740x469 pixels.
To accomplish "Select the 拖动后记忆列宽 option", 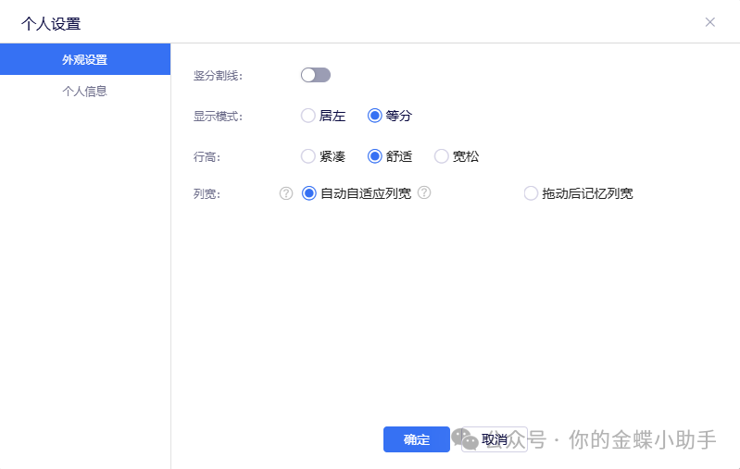I will (531, 193).
